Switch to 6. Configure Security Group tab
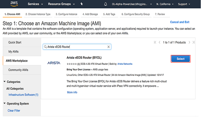 (x=136, y=14)
